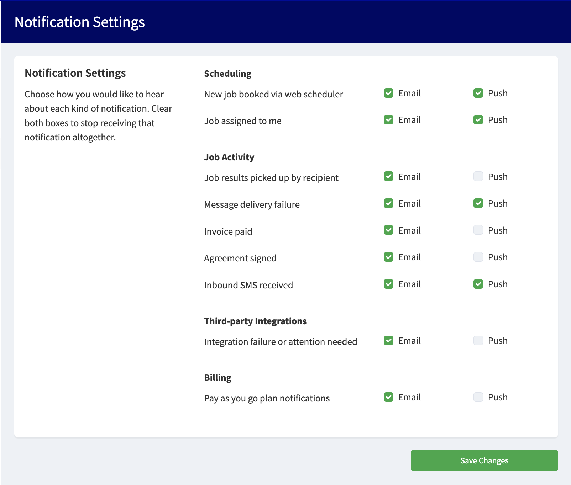
Task: Click the 'Third-party Integrations' heading
Action: click(255, 321)
